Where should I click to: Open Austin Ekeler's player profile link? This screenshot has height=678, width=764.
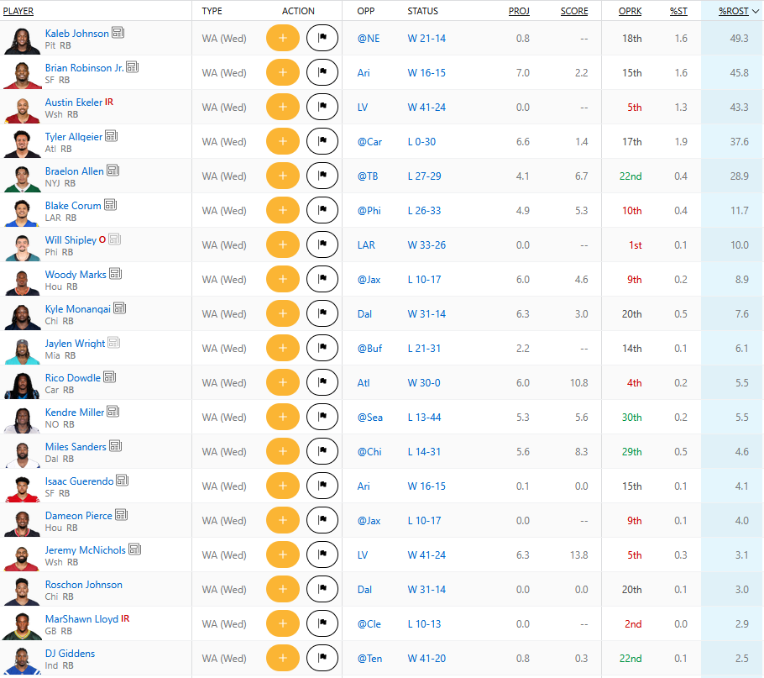74,102
